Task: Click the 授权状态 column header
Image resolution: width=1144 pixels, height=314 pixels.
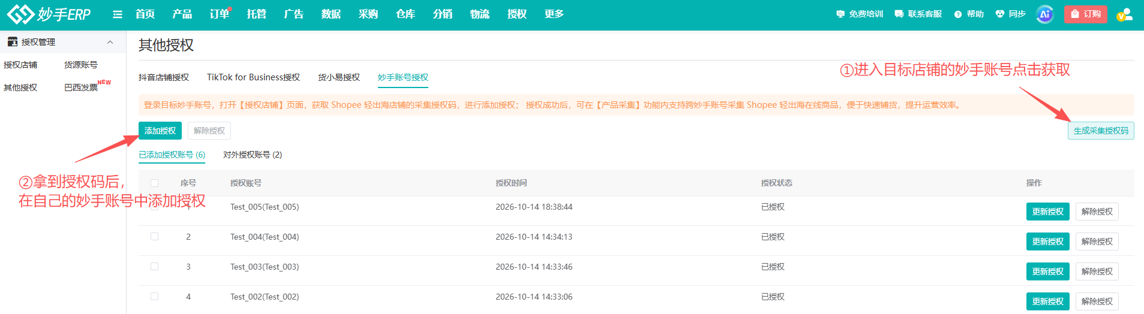Action: [x=777, y=183]
